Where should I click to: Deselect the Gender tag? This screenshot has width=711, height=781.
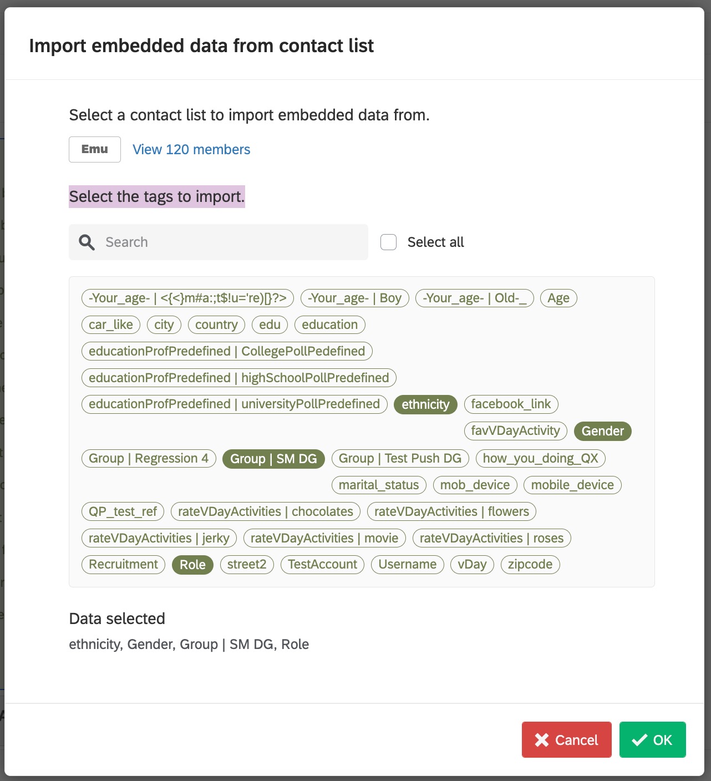point(602,431)
